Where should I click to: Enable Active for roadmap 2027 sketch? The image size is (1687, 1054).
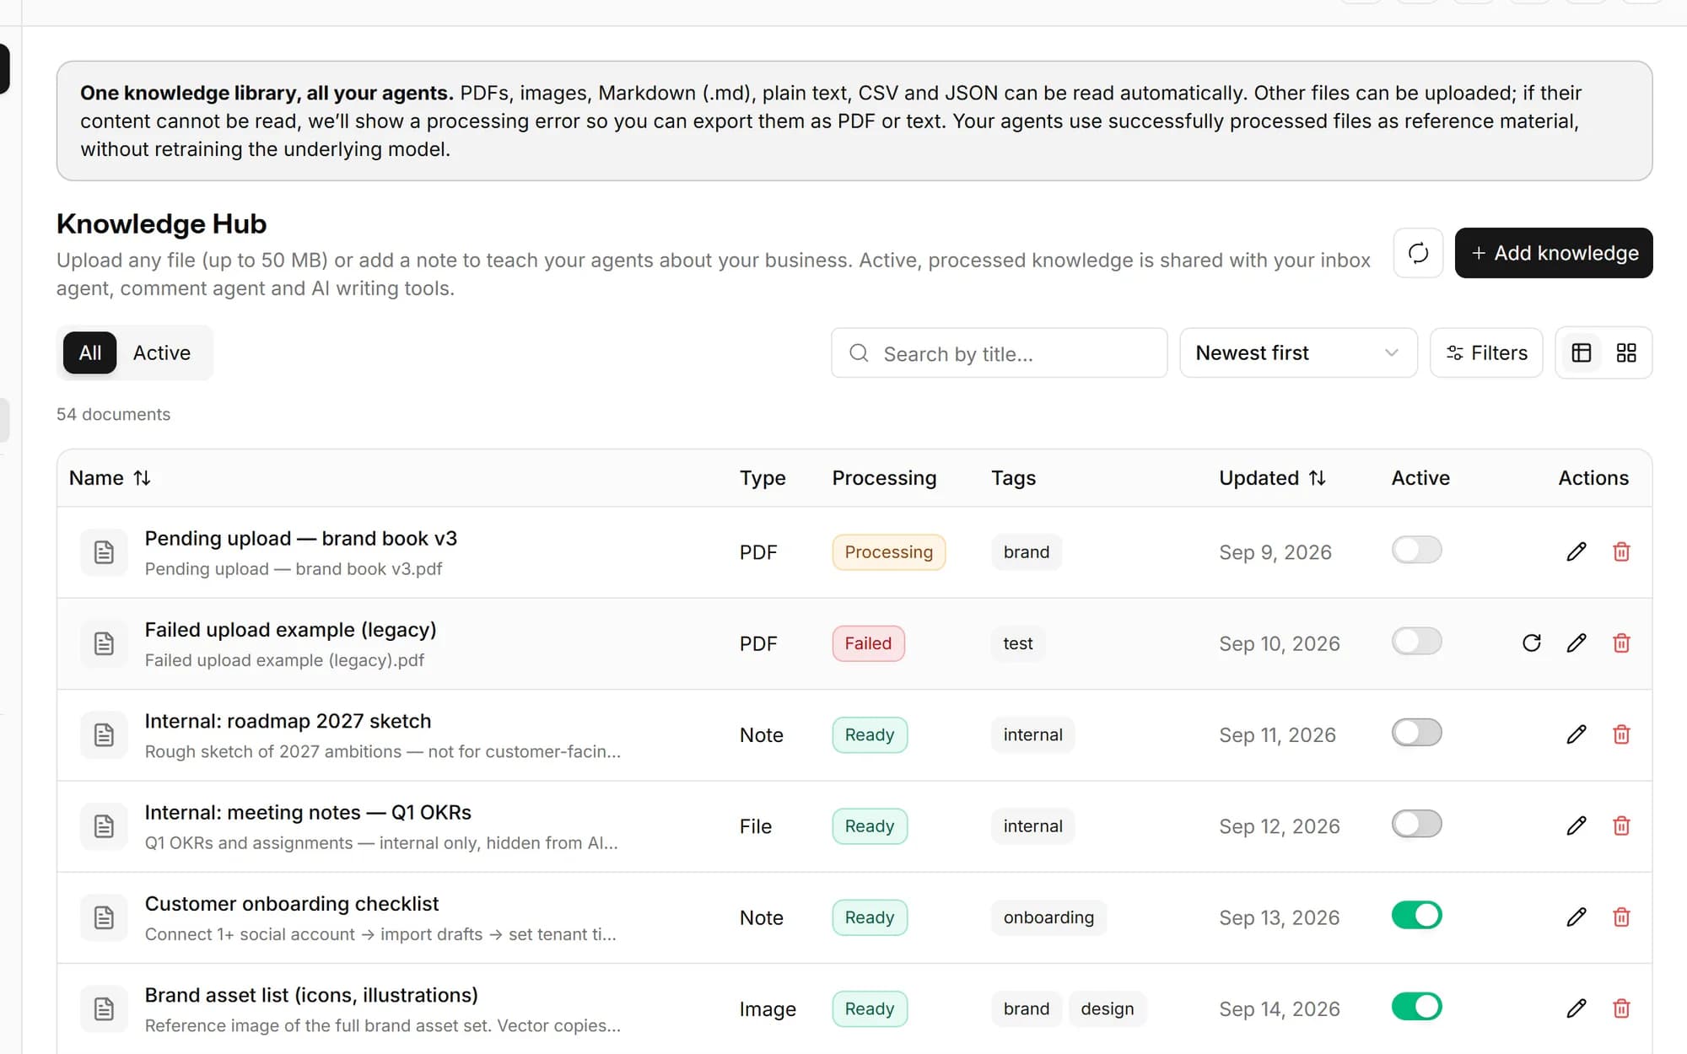coord(1416,732)
